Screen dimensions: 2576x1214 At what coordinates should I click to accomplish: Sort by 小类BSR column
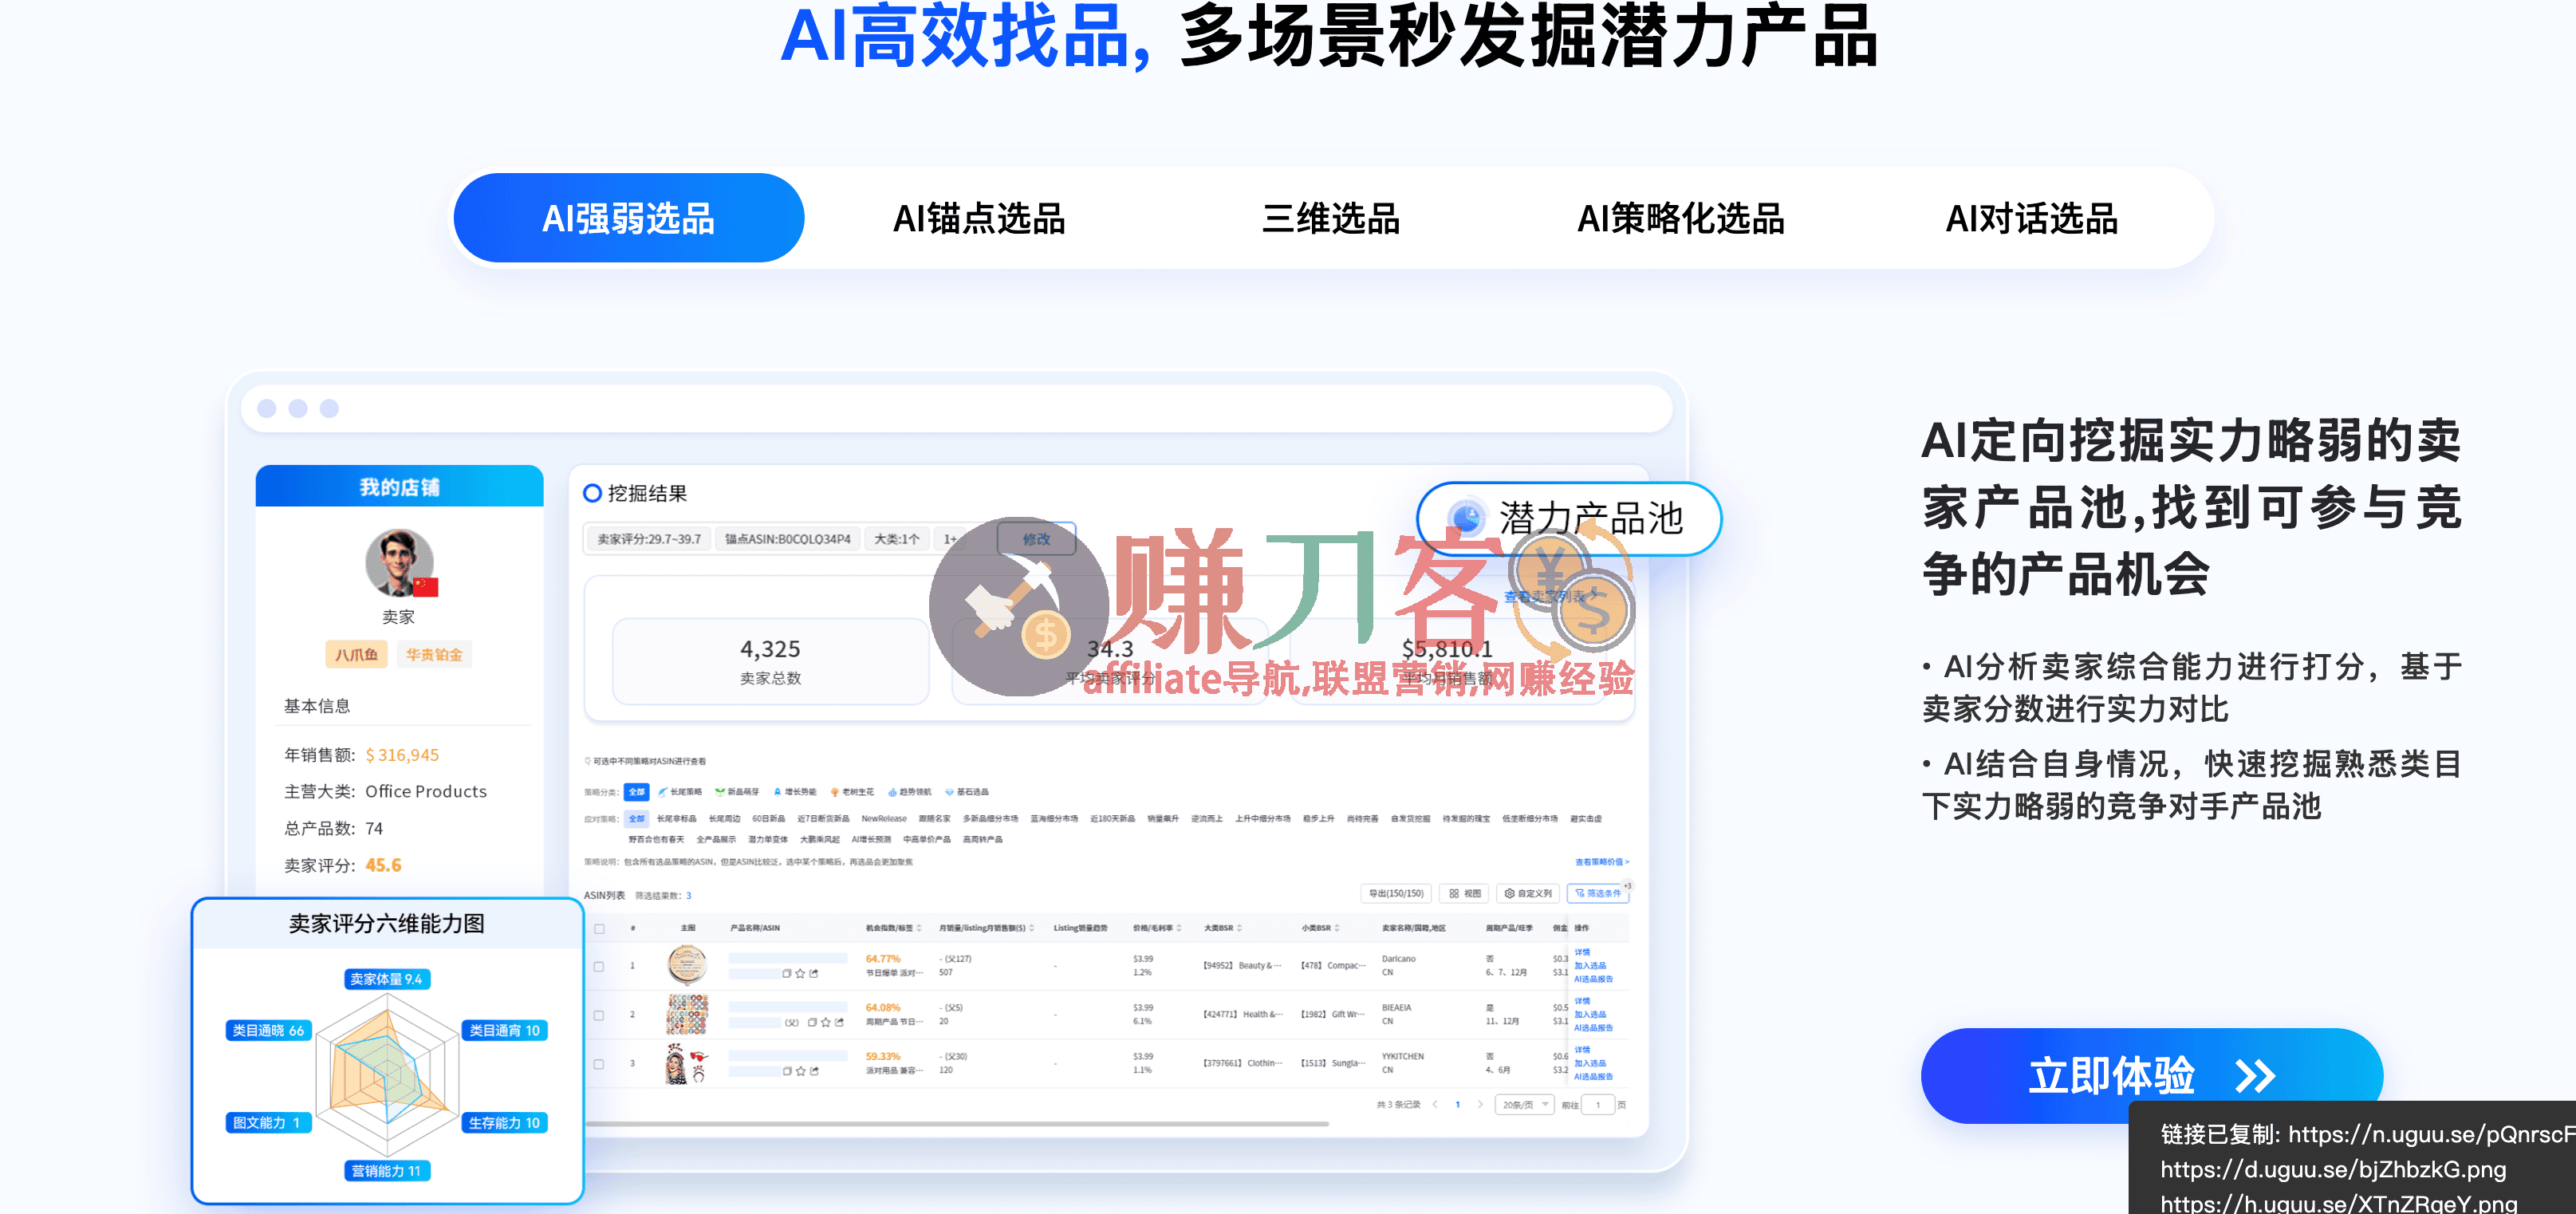click(x=1337, y=928)
